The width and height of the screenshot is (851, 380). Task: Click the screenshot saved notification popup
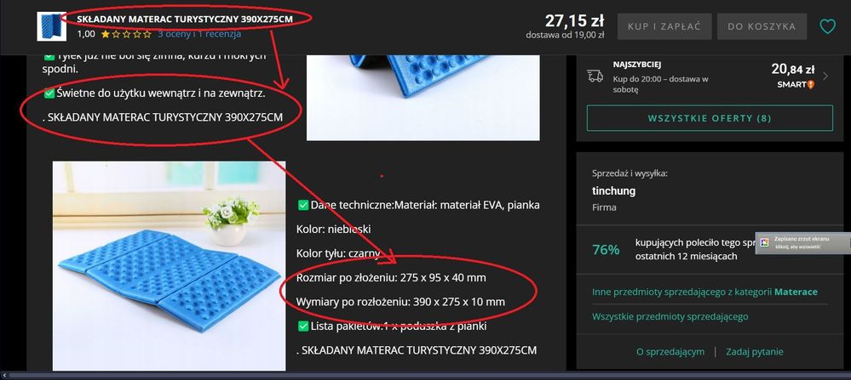point(802,242)
